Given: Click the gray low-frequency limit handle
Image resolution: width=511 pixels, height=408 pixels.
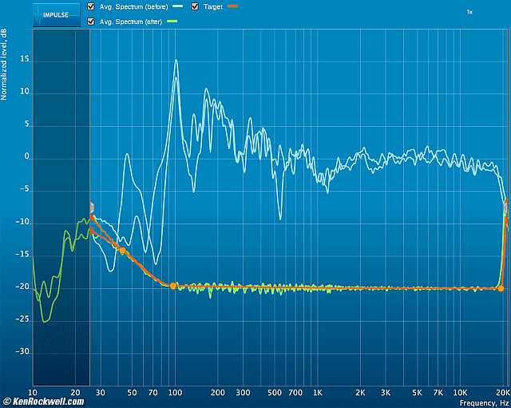Looking at the screenshot, I should click(x=92, y=206).
